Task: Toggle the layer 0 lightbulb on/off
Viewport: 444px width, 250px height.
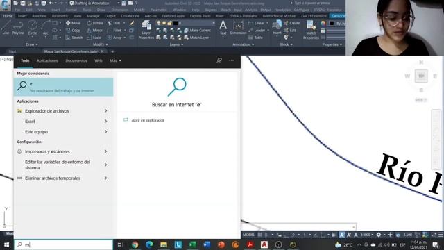Action: pyautogui.click(x=159, y=23)
